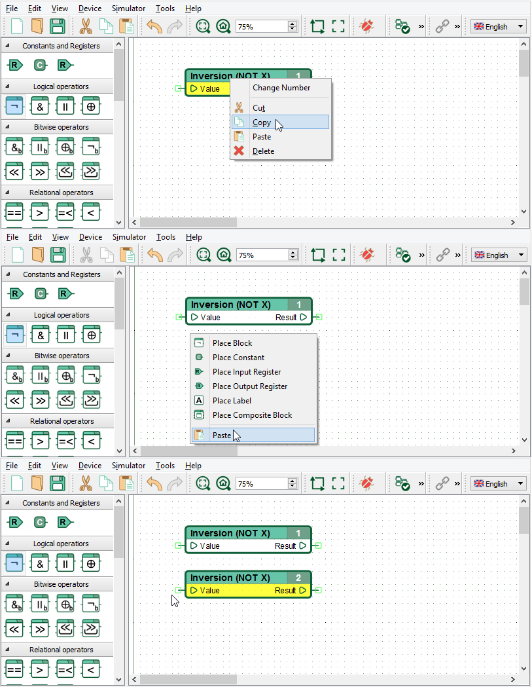This screenshot has width=532, height=687.
Task: Select Place Output Register menu entry
Action: [253, 386]
